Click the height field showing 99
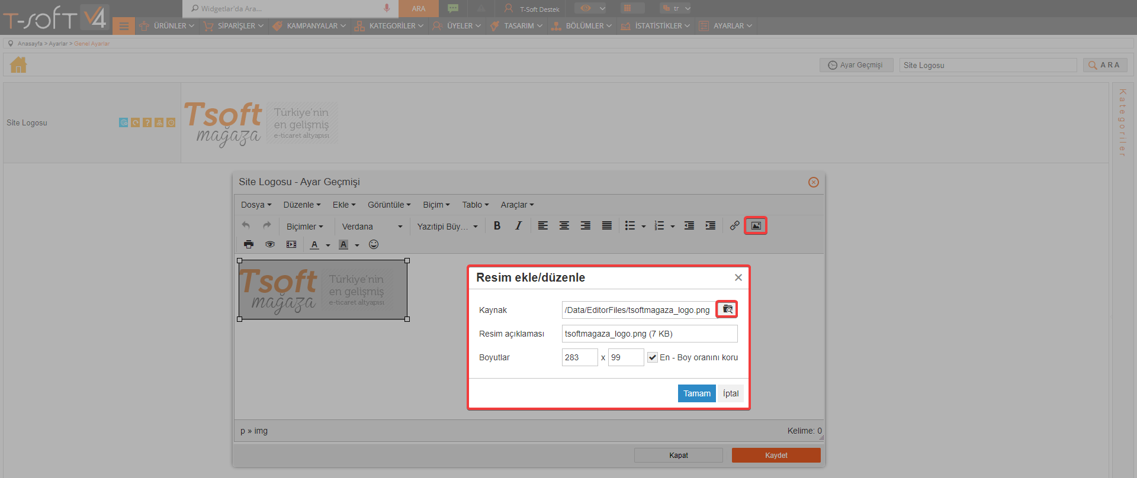This screenshot has height=478, width=1137. point(626,357)
